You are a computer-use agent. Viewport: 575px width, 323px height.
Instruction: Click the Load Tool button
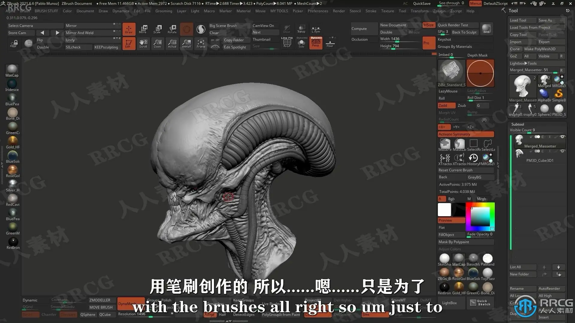[x=523, y=20]
